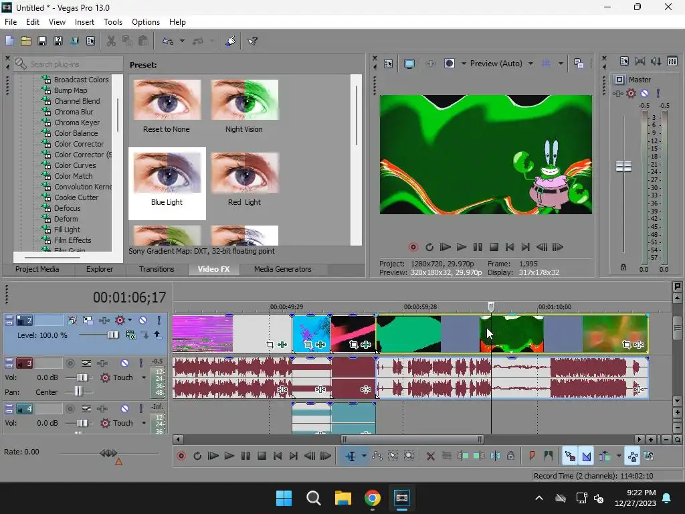Screen dimensions: 685x514
Task: Arm audio track 3 for recording
Action: click(70, 363)
